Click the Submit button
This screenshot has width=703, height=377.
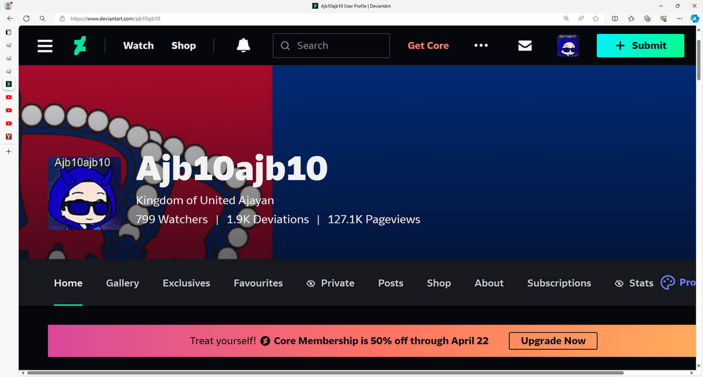[640, 45]
